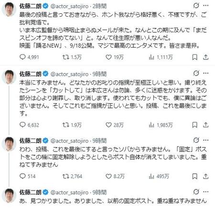The width and height of the screenshot is (215, 209).
Task: Retweet the post with 1.5万 reposts
Action: (65, 57)
